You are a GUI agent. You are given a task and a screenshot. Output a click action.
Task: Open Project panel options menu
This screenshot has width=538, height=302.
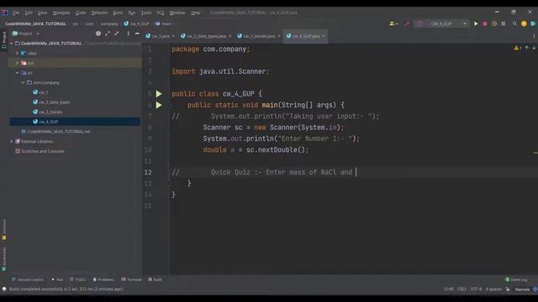pyautogui.click(x=128, y=34)
